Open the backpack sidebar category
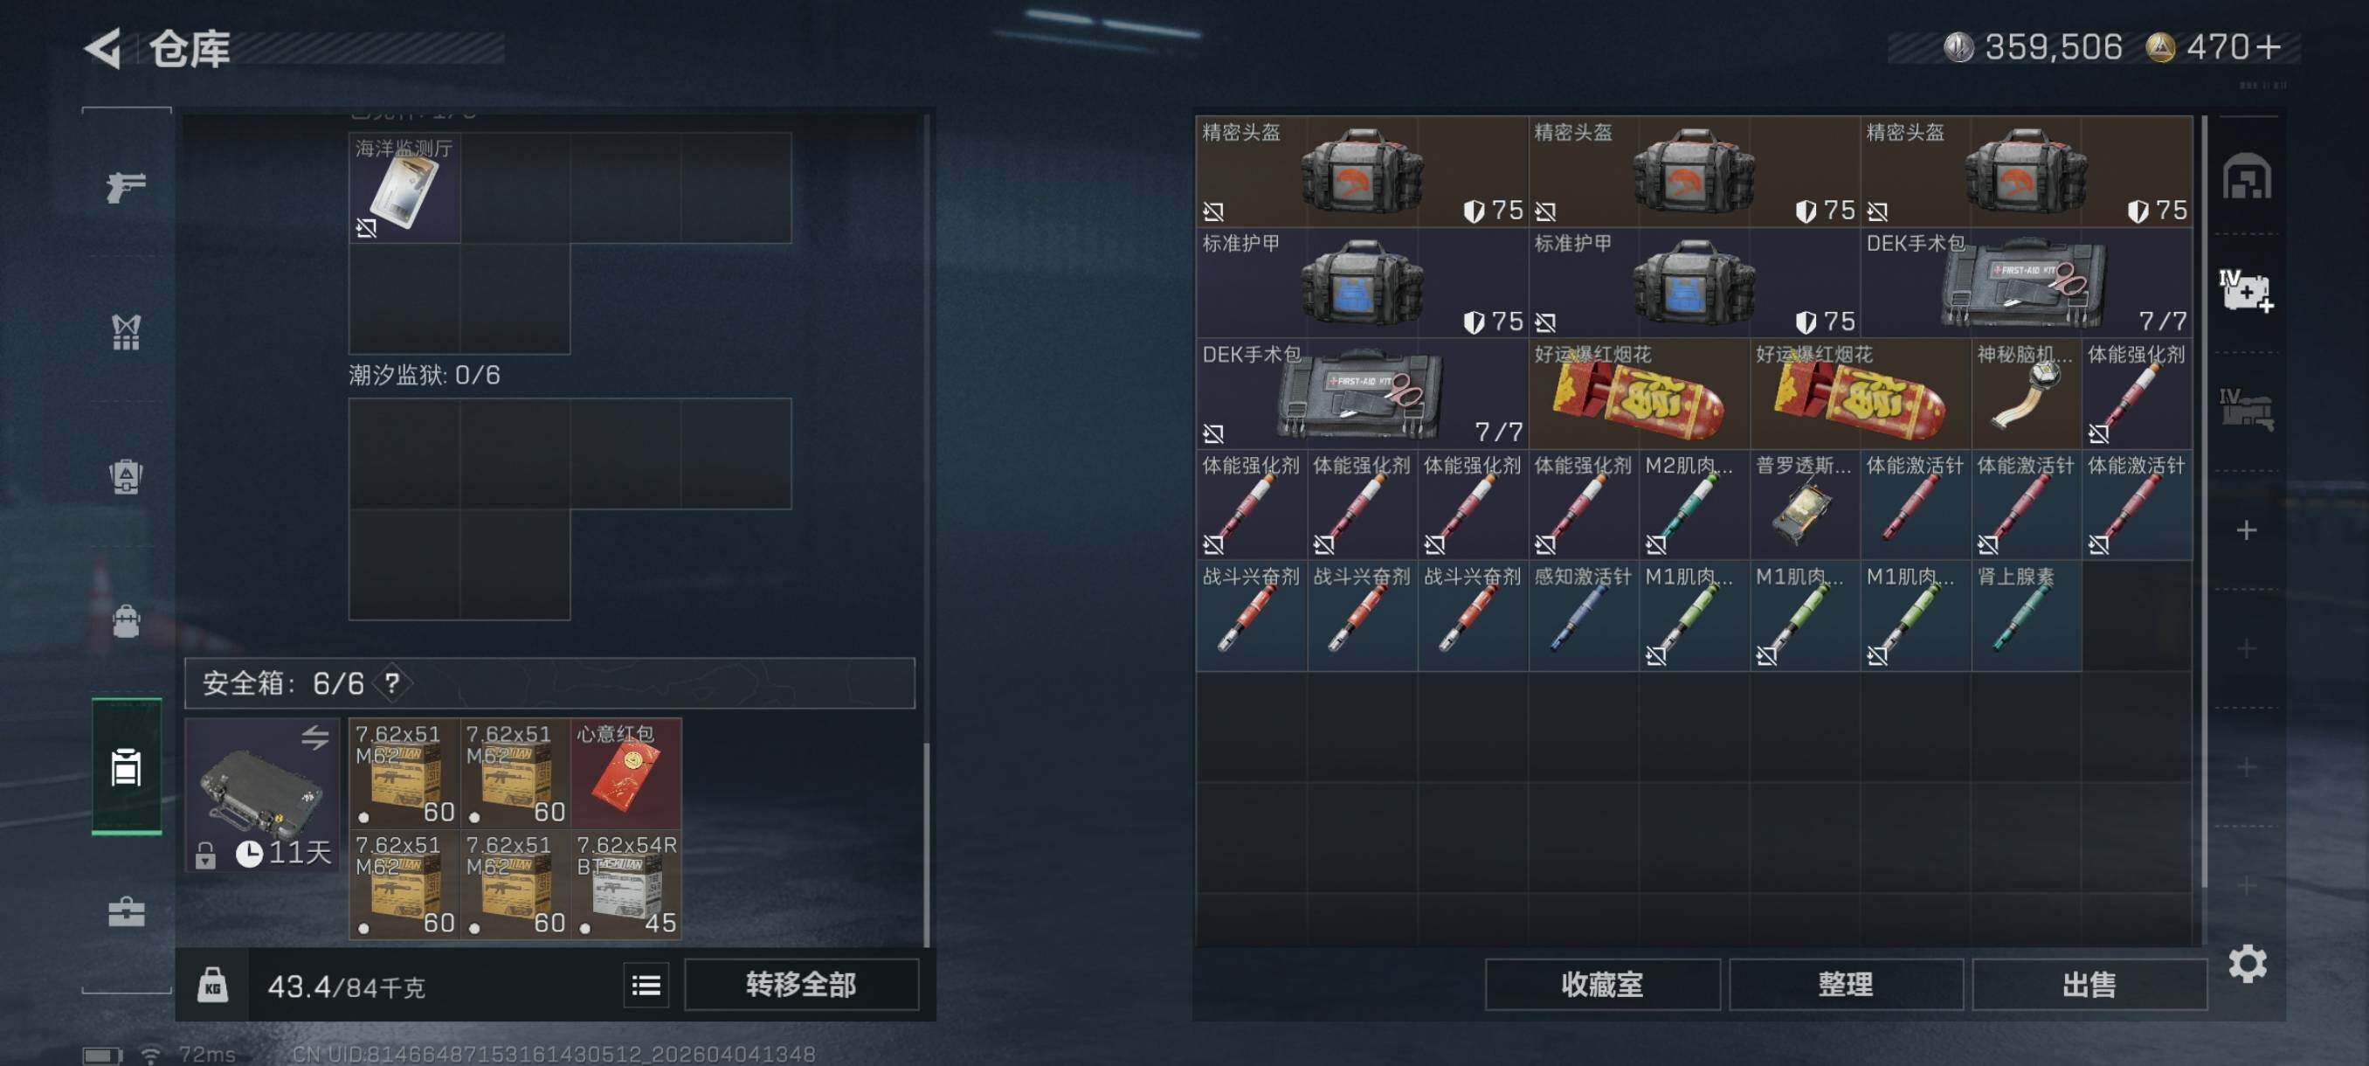2369x1066 pixels. tap(126, 621)
